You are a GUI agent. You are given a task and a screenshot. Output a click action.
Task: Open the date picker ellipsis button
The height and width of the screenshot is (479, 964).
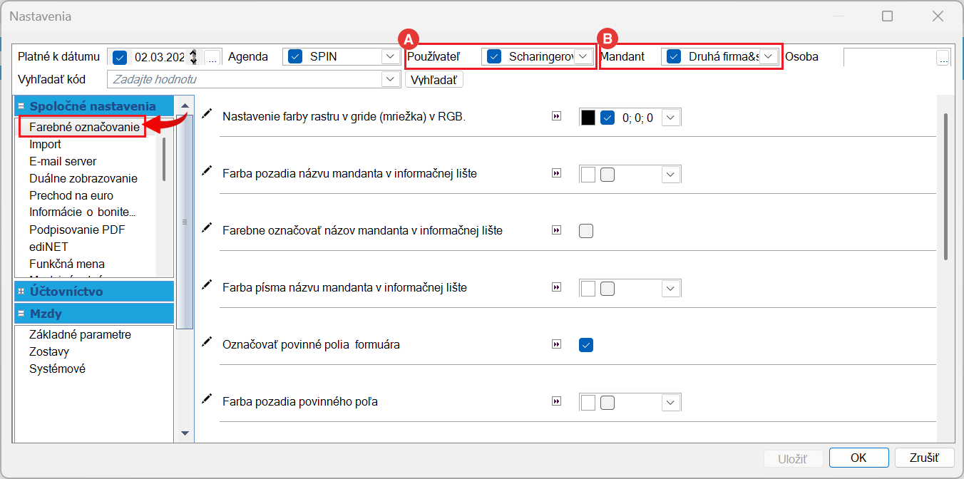coord(212,57)
